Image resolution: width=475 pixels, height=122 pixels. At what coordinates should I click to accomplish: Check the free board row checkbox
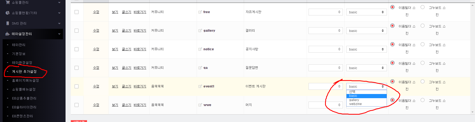tap(77, 12)
